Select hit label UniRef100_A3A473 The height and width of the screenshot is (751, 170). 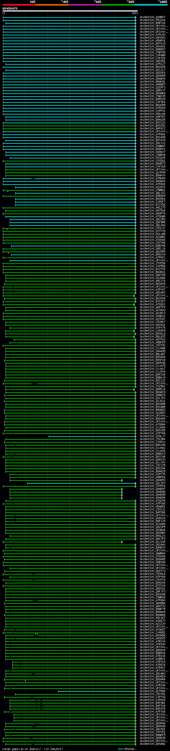(152, 621)
